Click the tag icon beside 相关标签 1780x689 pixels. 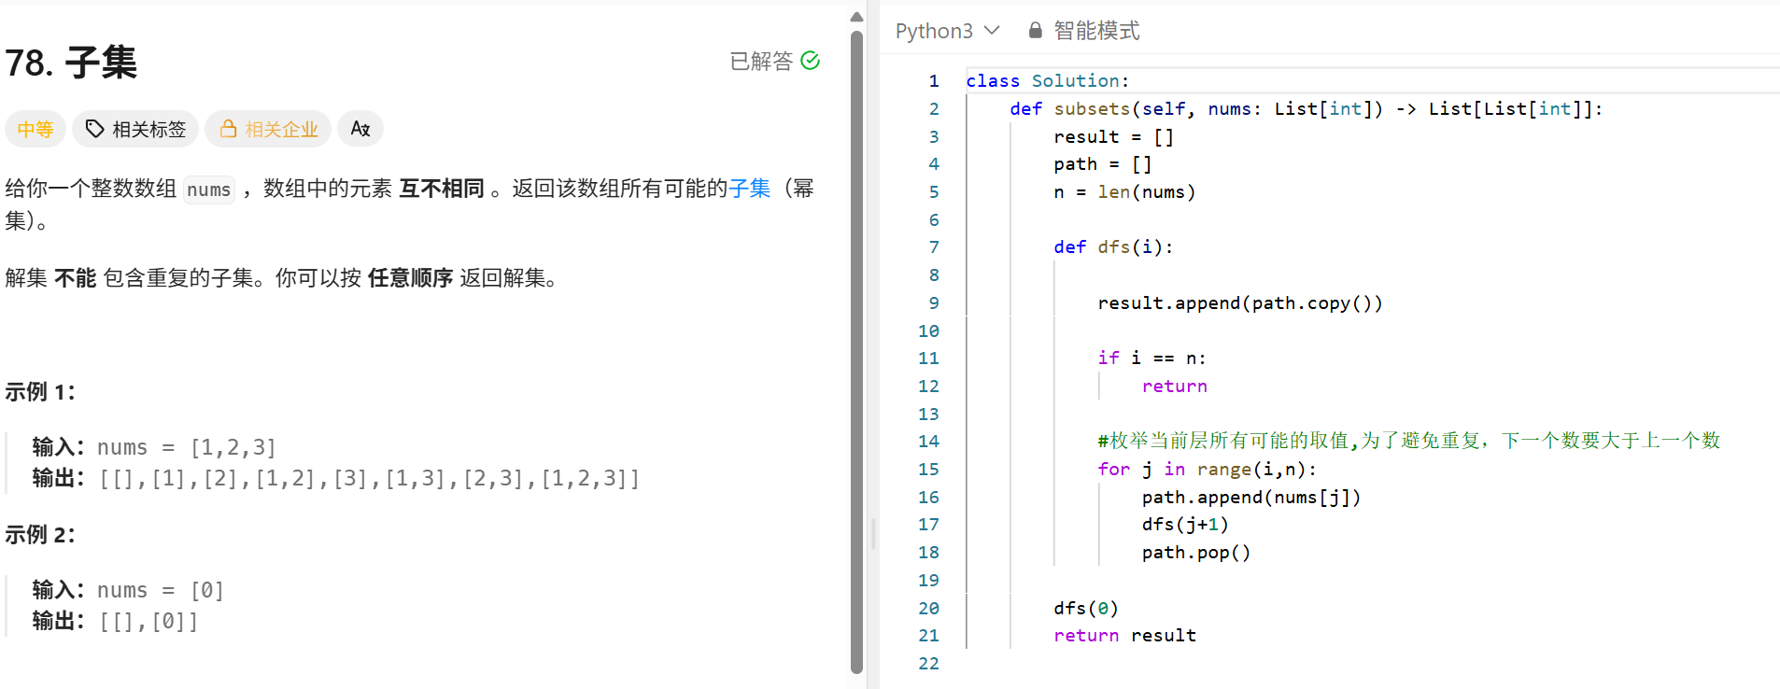pyautogui.click(x=94, y=129)
